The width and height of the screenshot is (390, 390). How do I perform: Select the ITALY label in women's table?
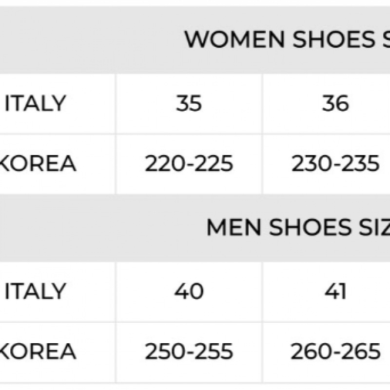tap(35, 103)
